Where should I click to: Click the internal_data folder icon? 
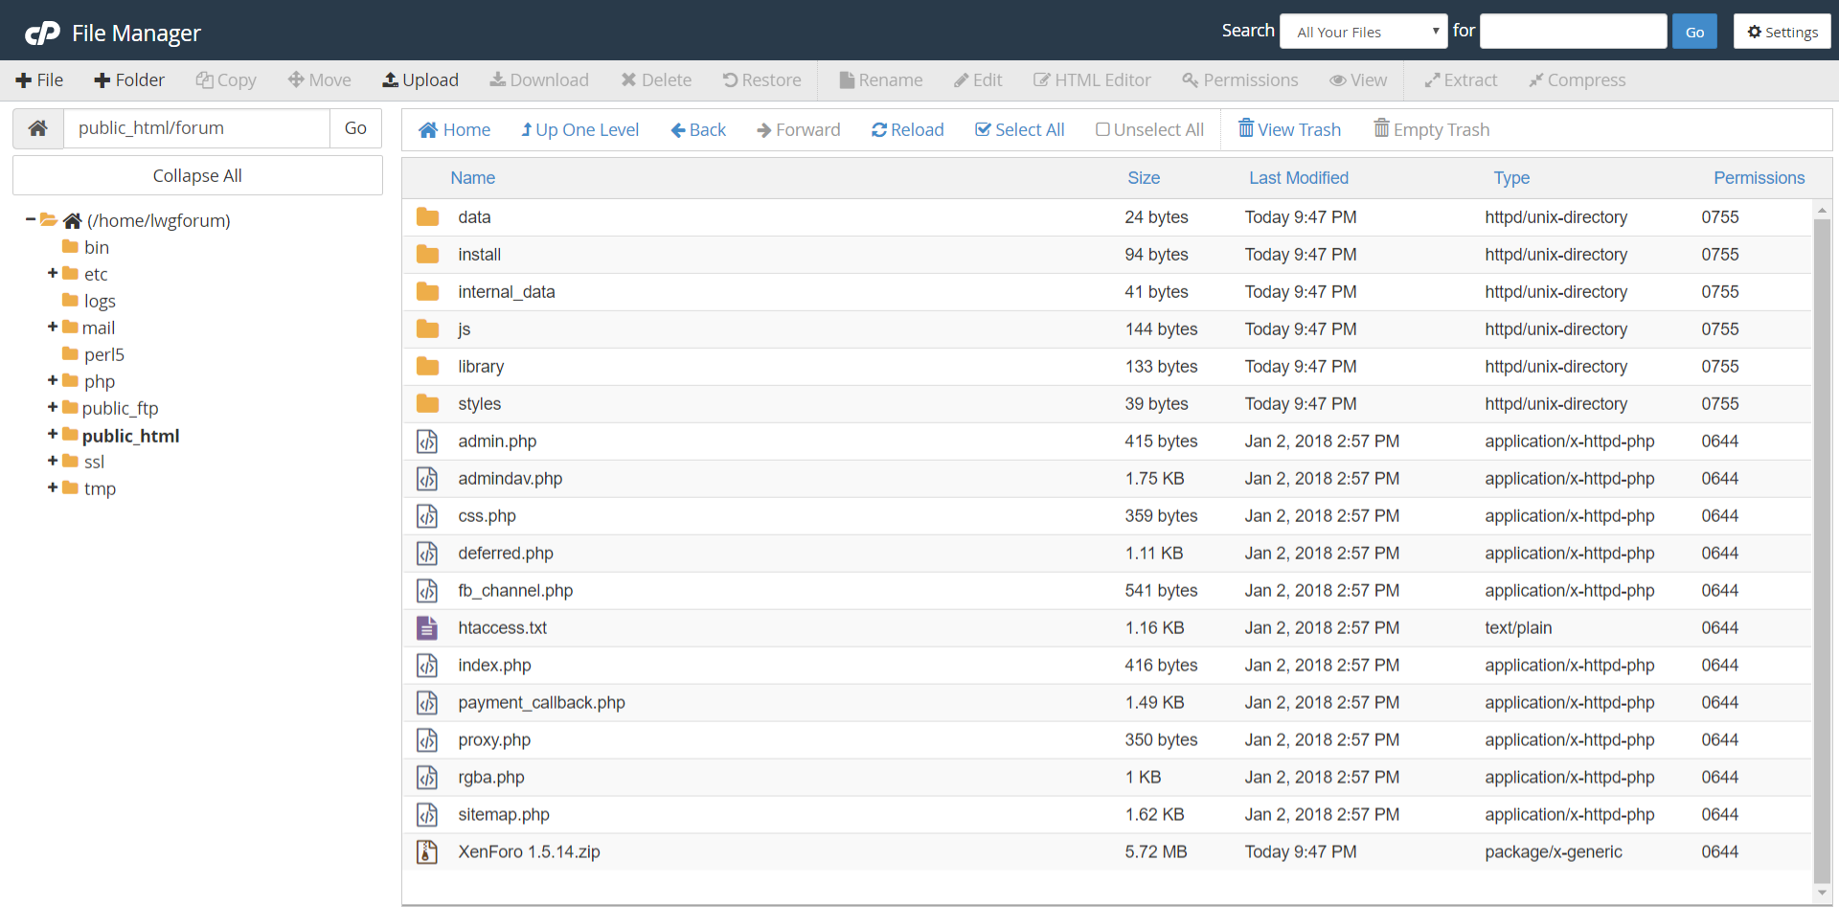[428, 292]
